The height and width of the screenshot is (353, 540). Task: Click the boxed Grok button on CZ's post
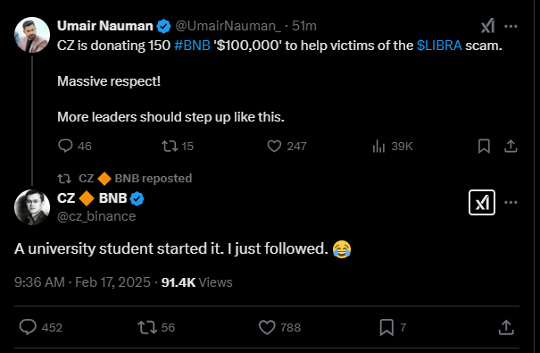pos(482,202)
